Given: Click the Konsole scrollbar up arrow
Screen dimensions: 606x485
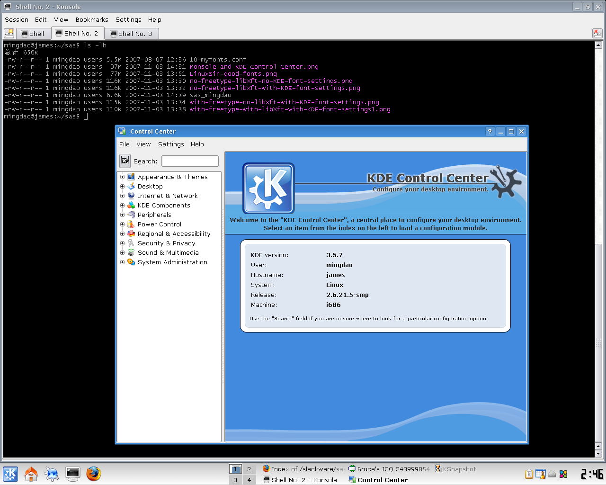Looking at the screenshot, I should tap(598, 45).
